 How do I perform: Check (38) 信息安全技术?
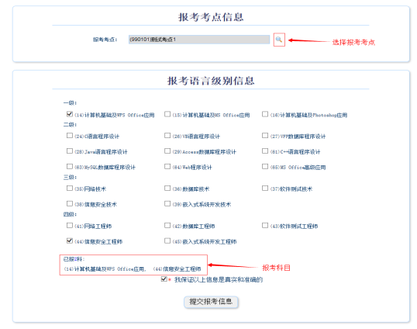70,203
